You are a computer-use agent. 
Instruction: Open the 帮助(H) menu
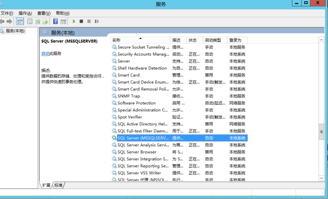[63, 13]
